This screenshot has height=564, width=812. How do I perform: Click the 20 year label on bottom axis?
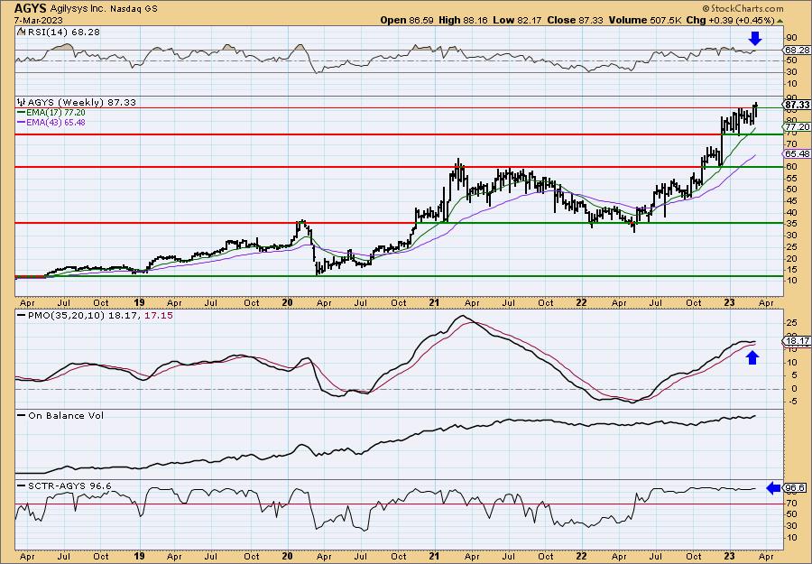click(288, 556)
